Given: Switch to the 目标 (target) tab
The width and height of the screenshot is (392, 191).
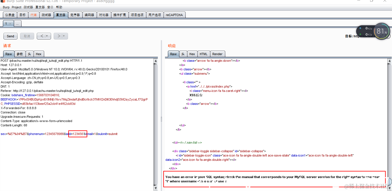Looking at the screenshot, I should (22, 15).
